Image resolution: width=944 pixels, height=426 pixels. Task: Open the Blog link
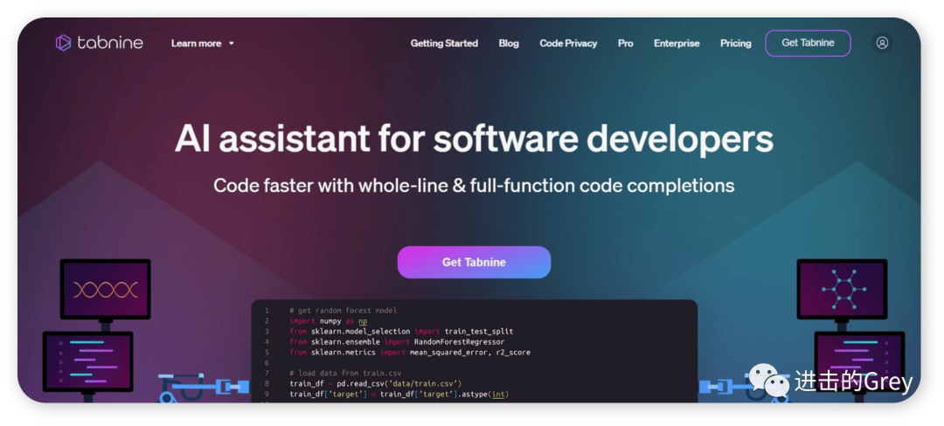coord(509,44)
